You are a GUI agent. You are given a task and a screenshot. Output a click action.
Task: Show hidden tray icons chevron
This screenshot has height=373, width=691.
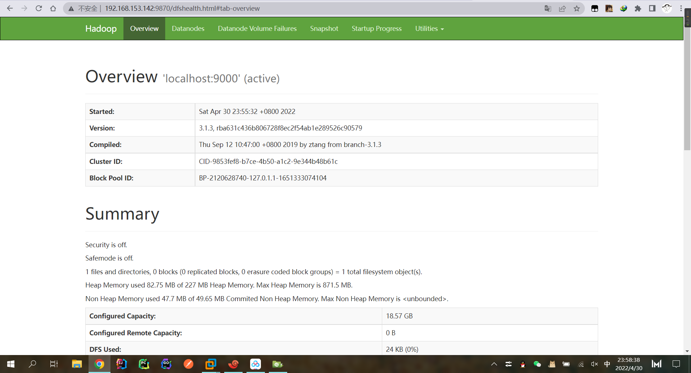tap(494, 364)
